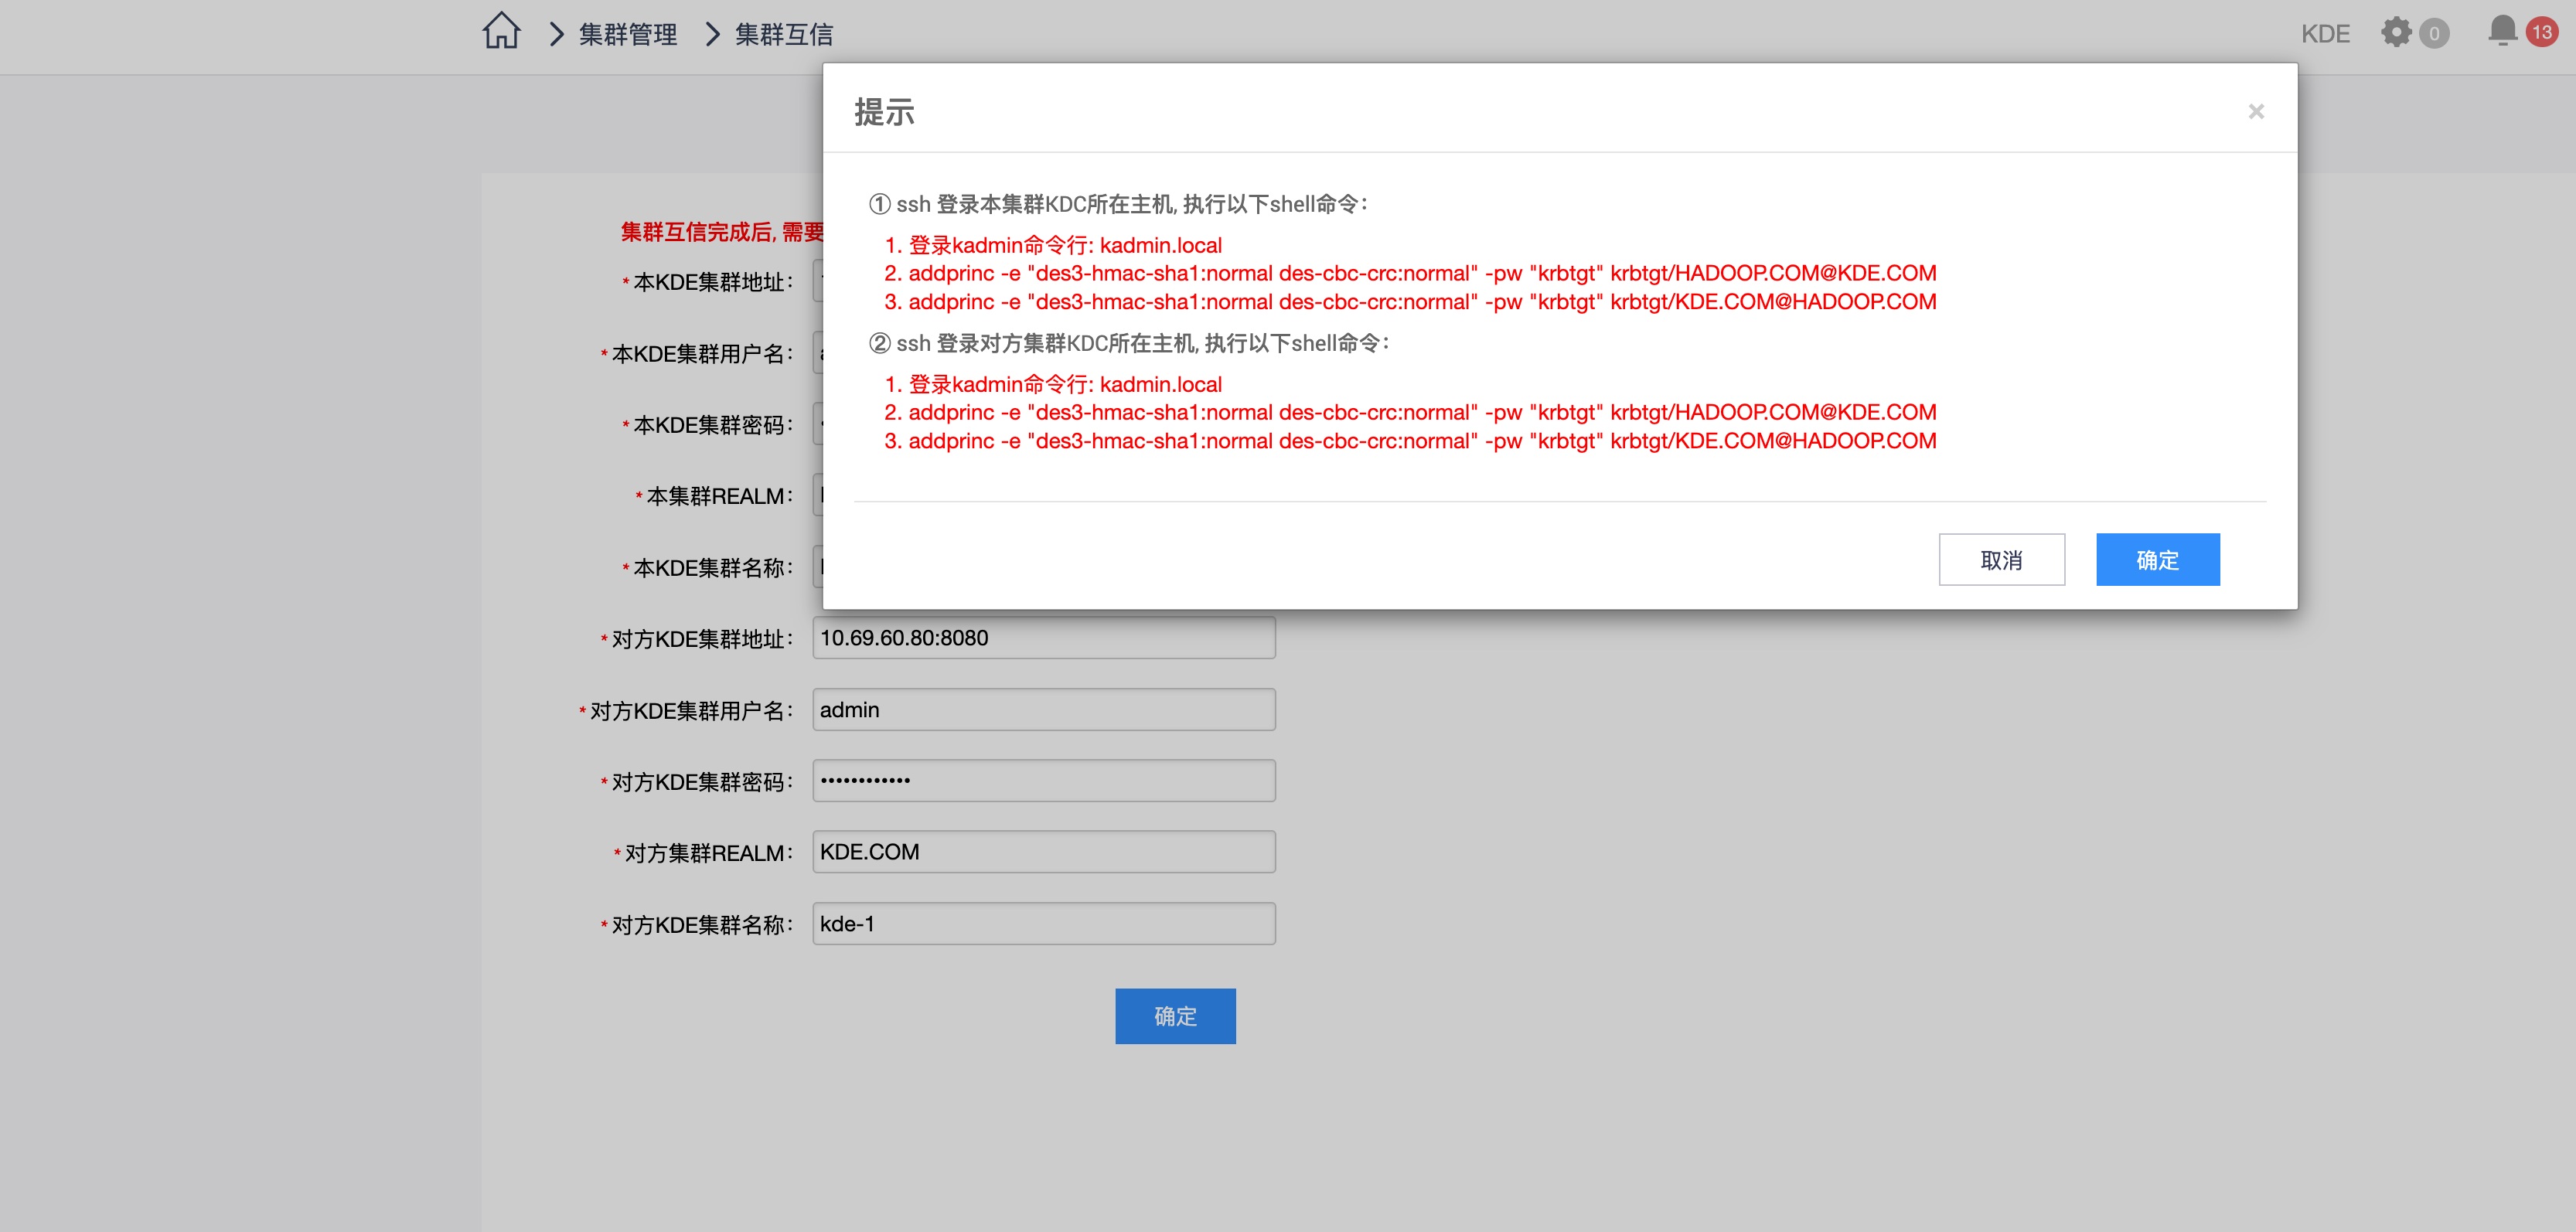
Task: Focus the 对方KDE集群用户名 input field
Action: pos(1043,710)
